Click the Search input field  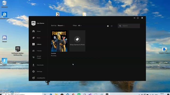click(x=129, y=26)
